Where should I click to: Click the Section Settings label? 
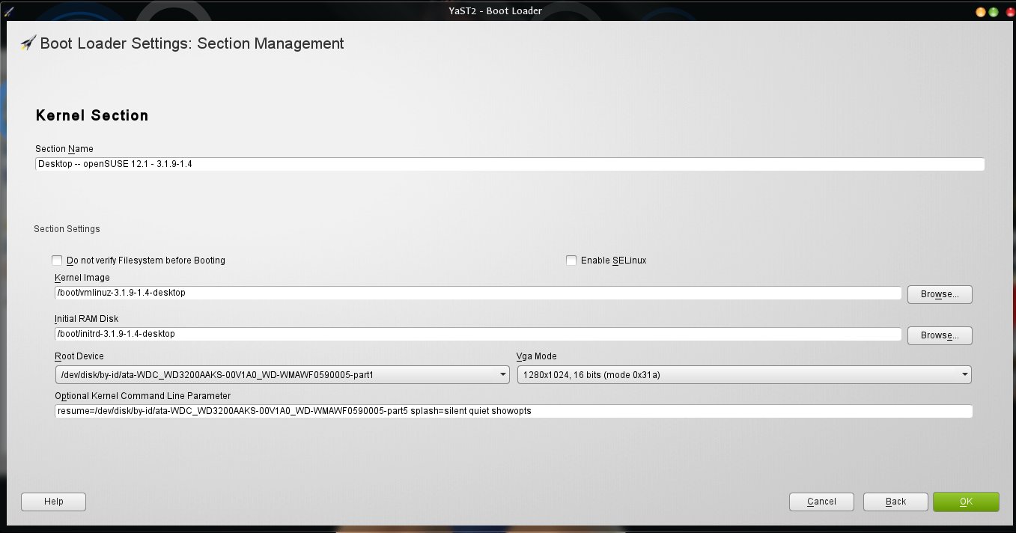click(67, 228)
